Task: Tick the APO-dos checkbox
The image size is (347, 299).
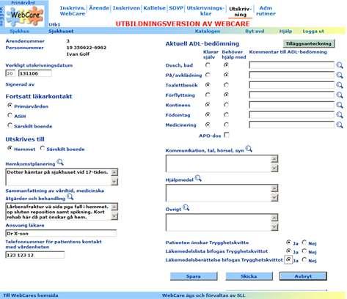Action: click(x=227, y=135)
